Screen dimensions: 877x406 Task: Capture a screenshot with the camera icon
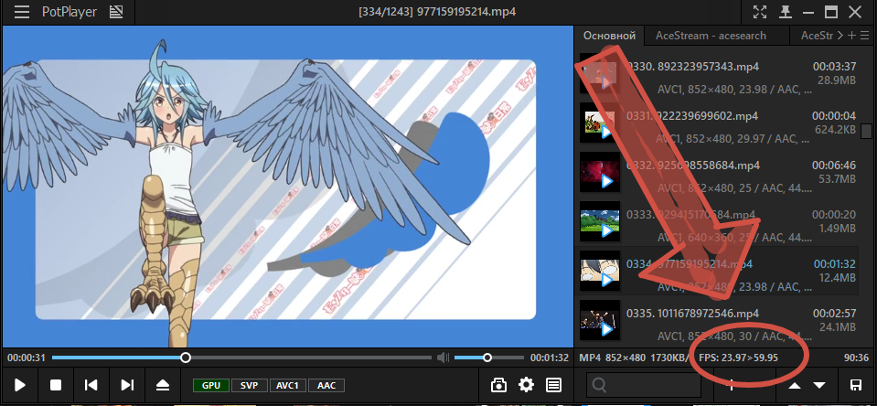point(498,385)
